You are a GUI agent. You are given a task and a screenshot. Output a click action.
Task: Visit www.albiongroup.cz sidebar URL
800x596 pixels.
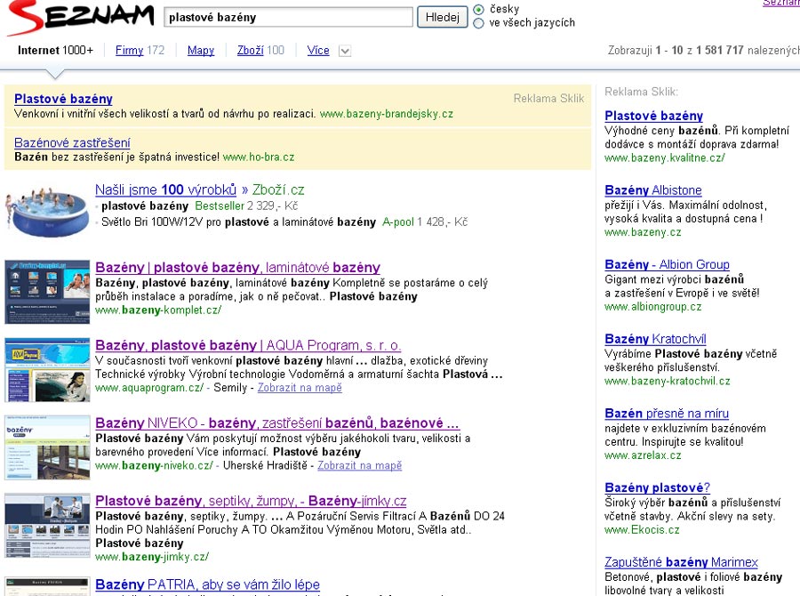[653, 306]
